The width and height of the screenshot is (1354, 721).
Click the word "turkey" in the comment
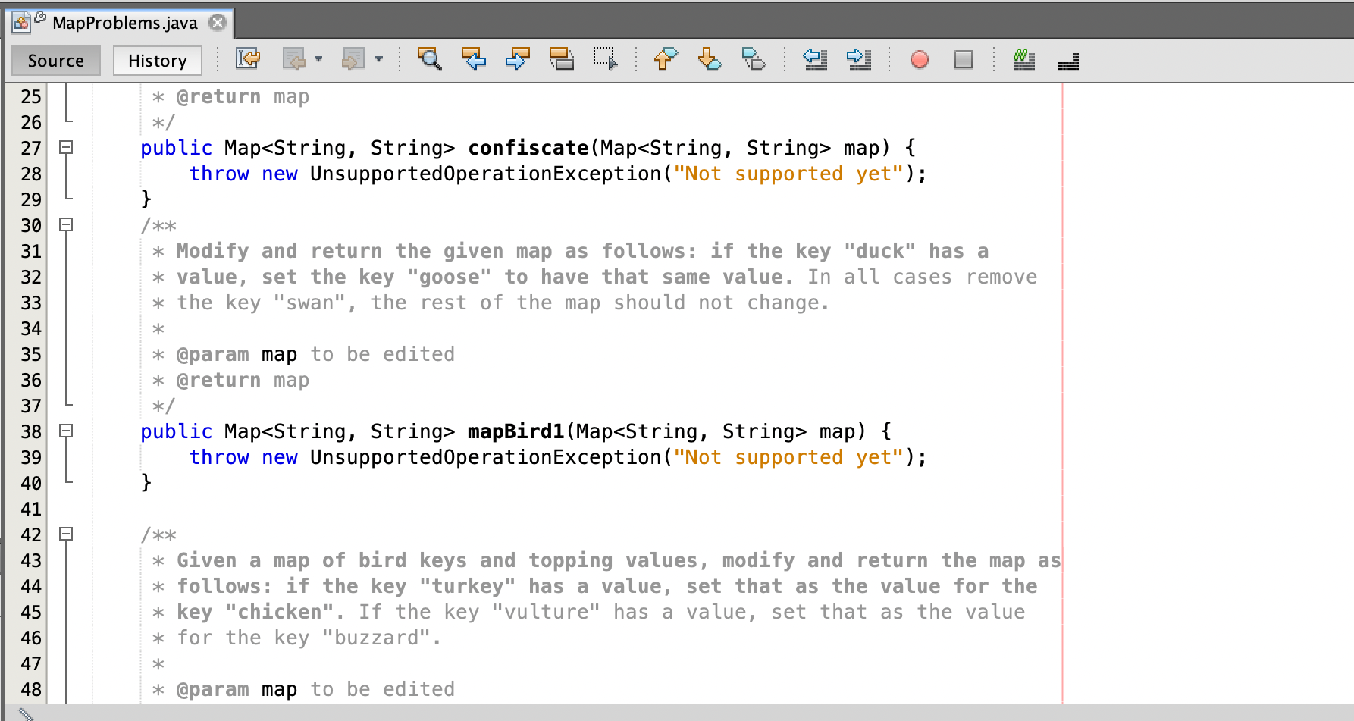[x=468, y=586]
